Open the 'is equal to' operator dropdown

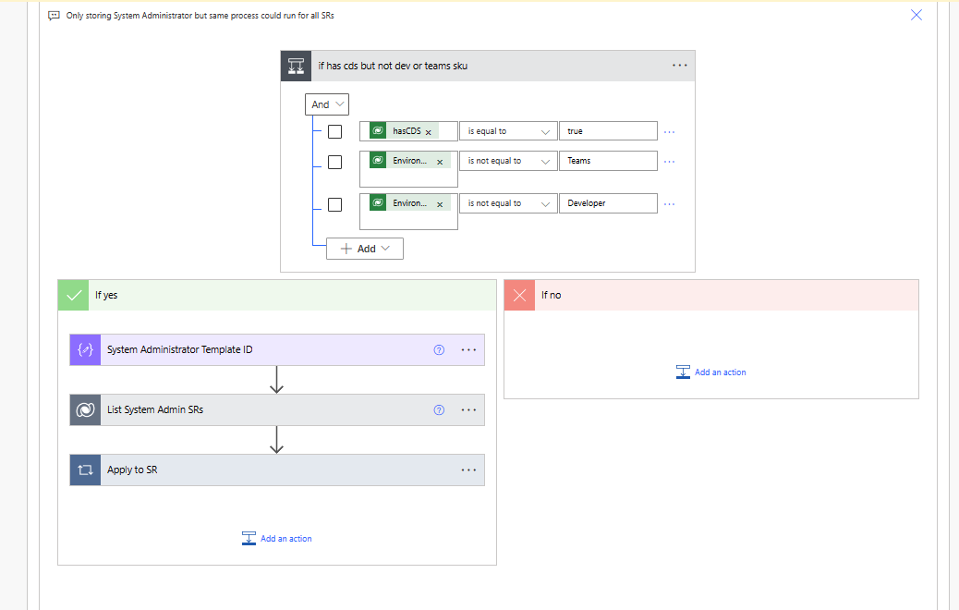[x=507, y=130]
